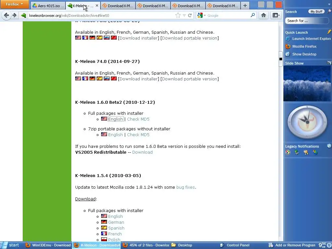Screen dimensions: 332x249
Task: Download installer for K-Meleon 74.0
Action: (x=139, y=79)
